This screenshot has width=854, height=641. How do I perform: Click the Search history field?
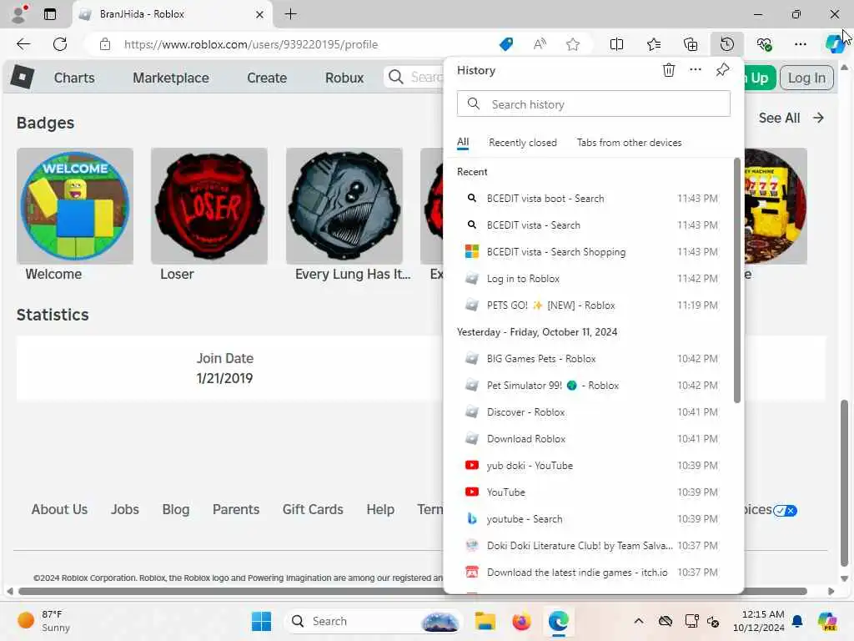[594, 103]
